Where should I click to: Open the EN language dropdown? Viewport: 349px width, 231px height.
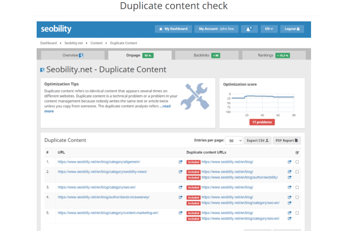coord(269,29)
